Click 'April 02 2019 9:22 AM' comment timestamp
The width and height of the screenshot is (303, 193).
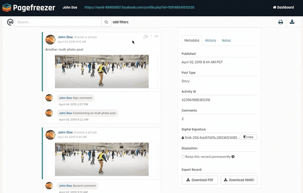73,119
